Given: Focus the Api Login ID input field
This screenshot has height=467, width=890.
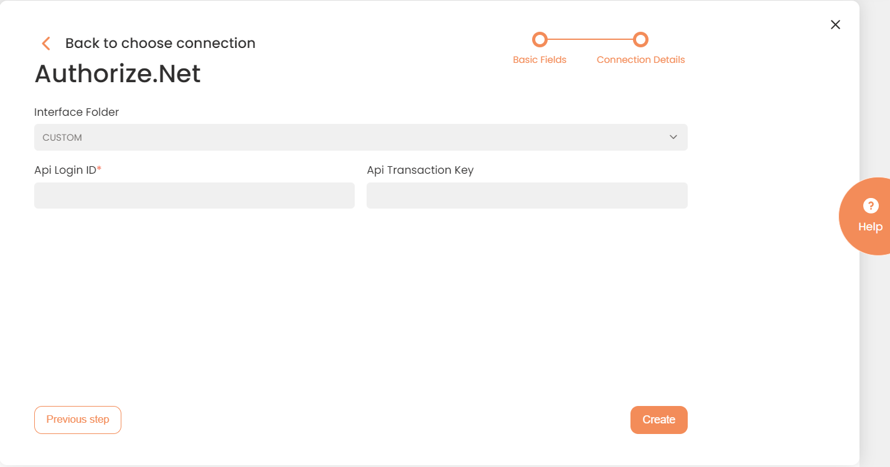Looking at the screenshot, I should [194, 196].
